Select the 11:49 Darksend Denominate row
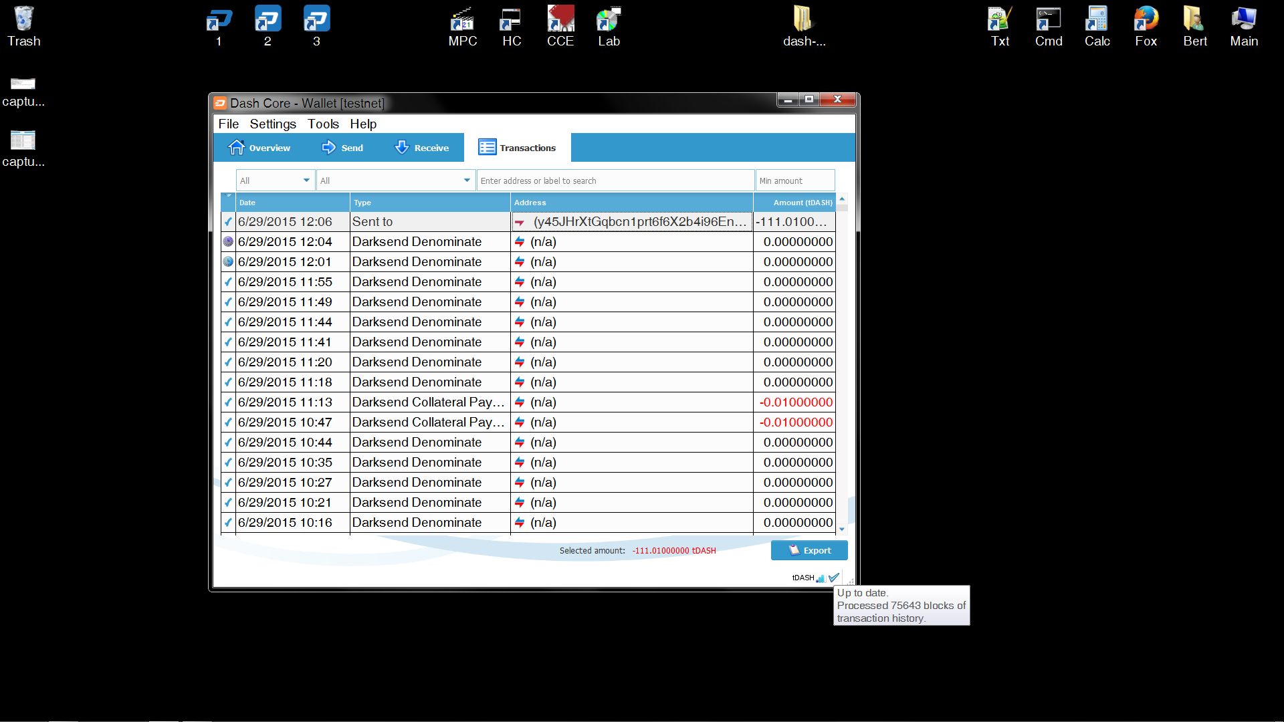Screen dimensions: 1284x722 coord(528,302)
